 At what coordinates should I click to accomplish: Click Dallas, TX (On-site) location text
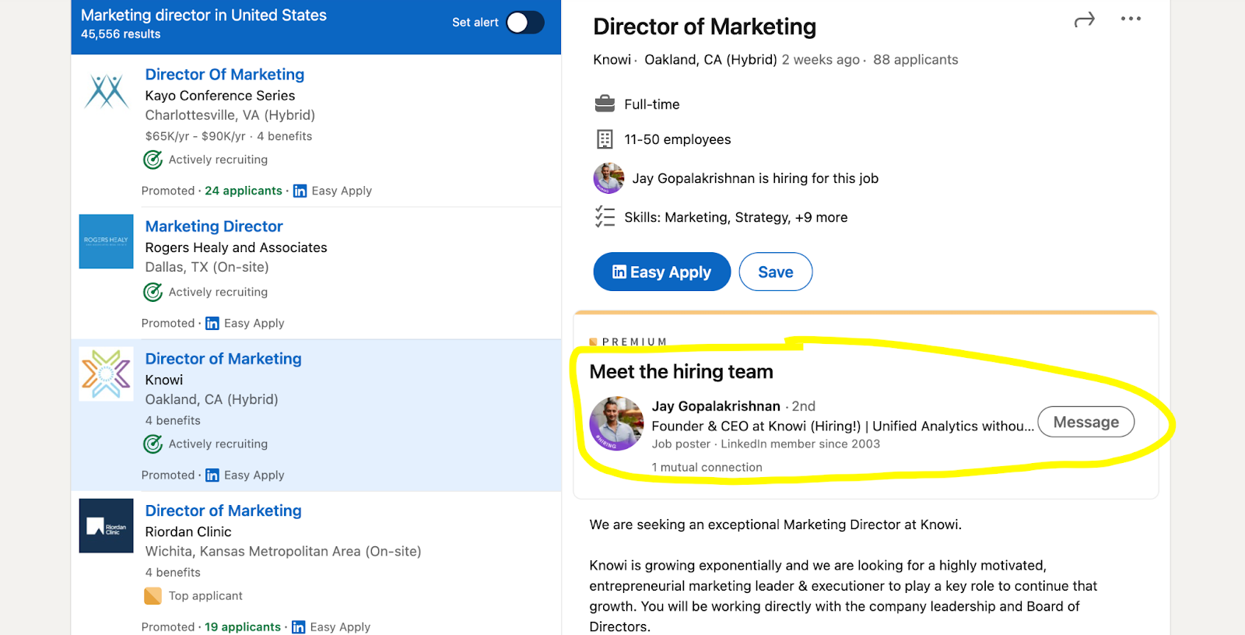(x=207, y=267)
